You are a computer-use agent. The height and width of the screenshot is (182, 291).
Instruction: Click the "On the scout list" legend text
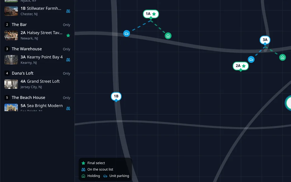tap(100, 169)
